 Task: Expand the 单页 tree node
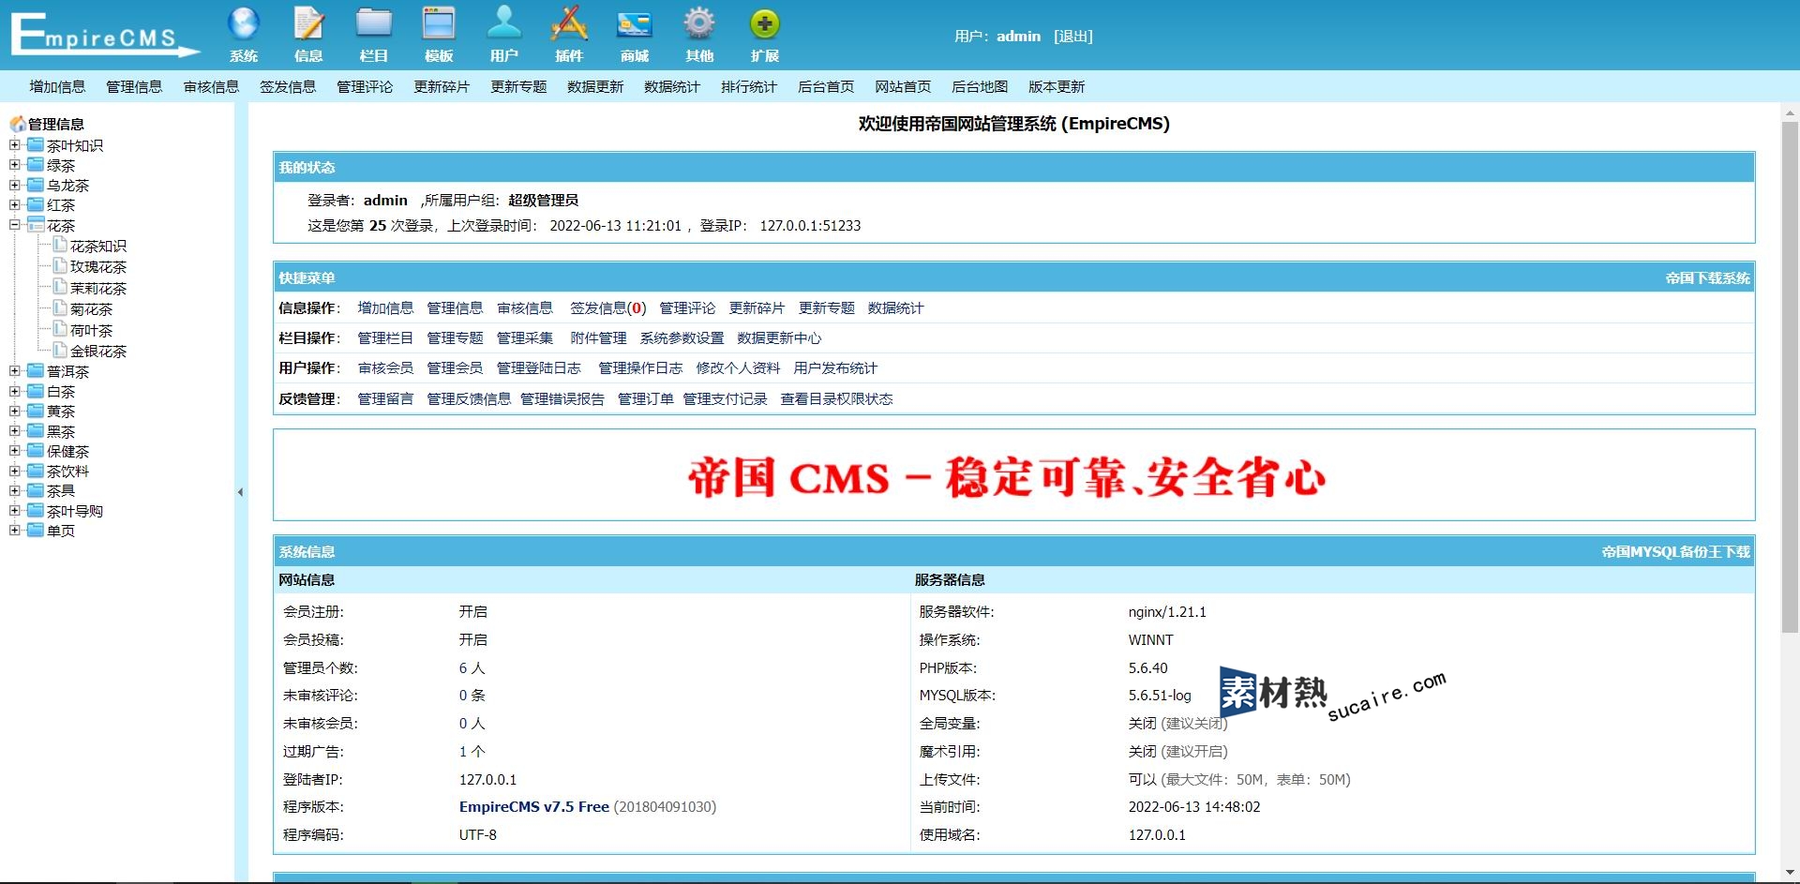point(14,531)
